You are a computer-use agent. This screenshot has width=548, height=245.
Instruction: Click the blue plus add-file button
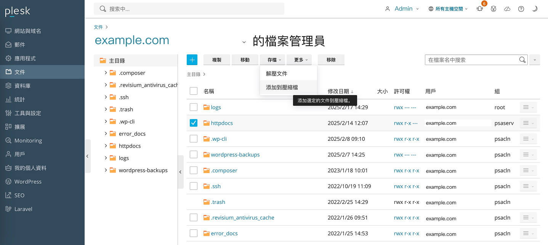(192, 60)
